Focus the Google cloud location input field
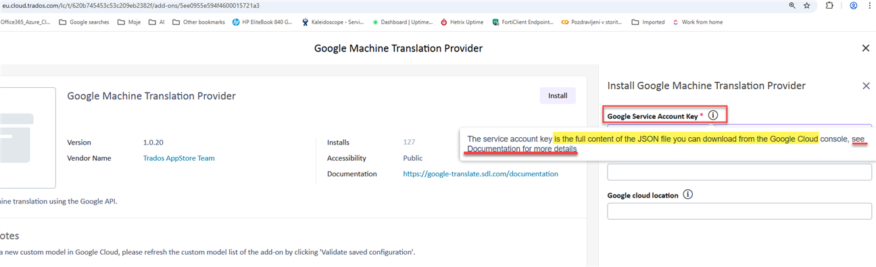The width and height of the screenshot is (876, 267). coord(739,211)
